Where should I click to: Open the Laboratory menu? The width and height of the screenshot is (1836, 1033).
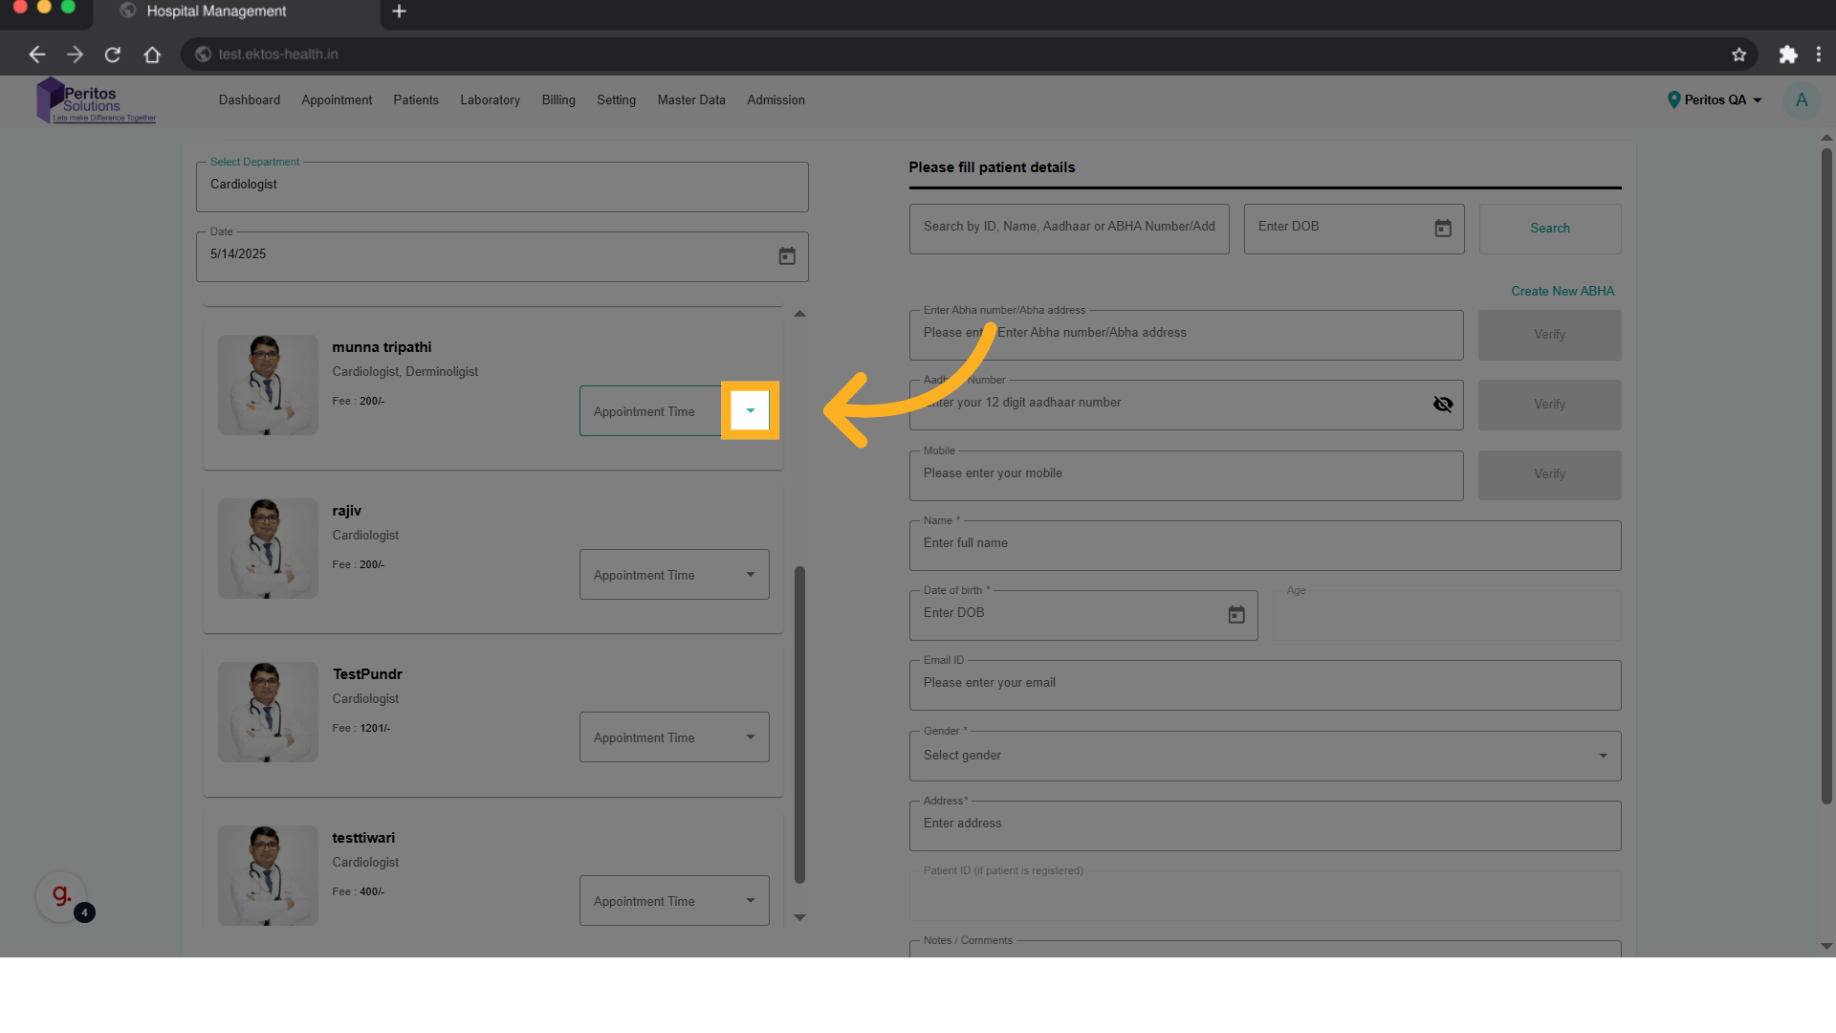[490, 100]
